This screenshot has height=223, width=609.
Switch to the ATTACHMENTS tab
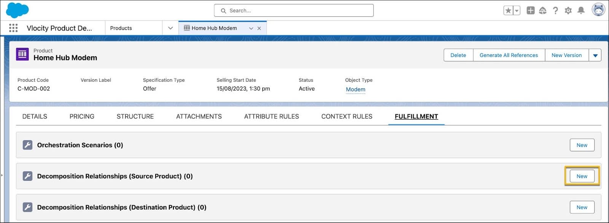click(199, 116)
